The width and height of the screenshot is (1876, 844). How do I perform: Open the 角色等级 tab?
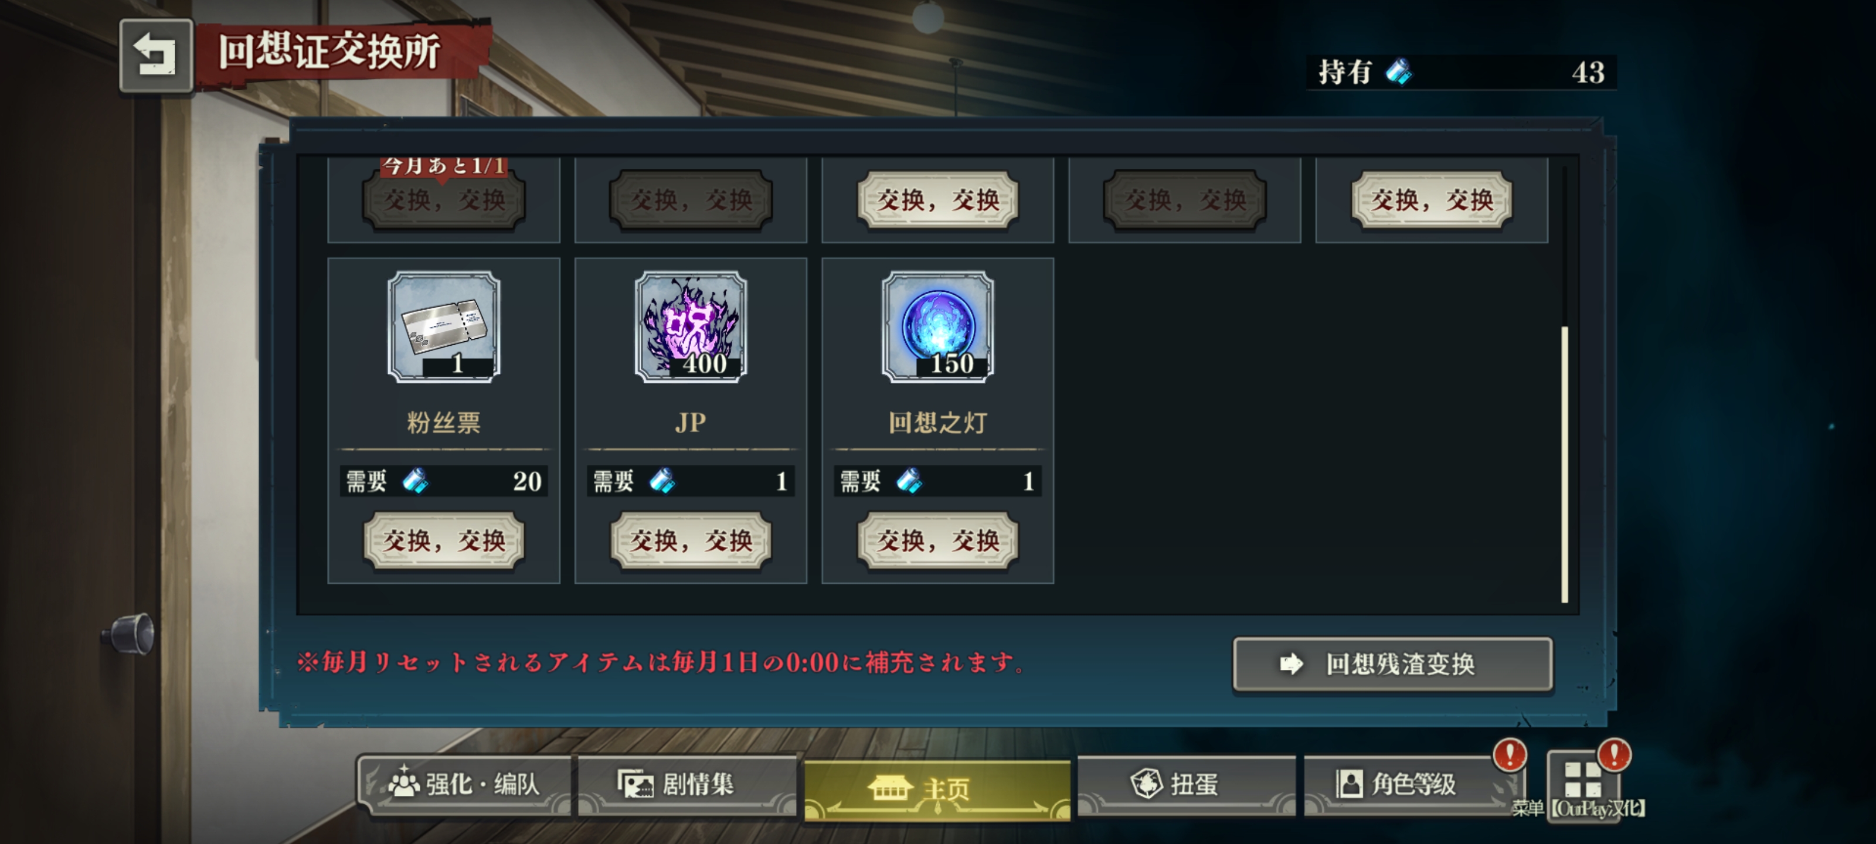point(1413,784)
